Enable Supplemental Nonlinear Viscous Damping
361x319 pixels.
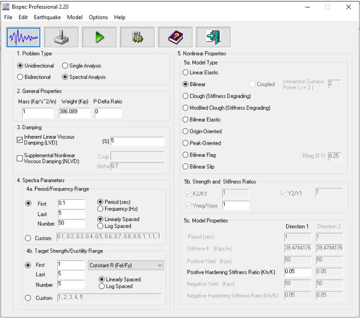pyautogui.click(x=20, y=159)
